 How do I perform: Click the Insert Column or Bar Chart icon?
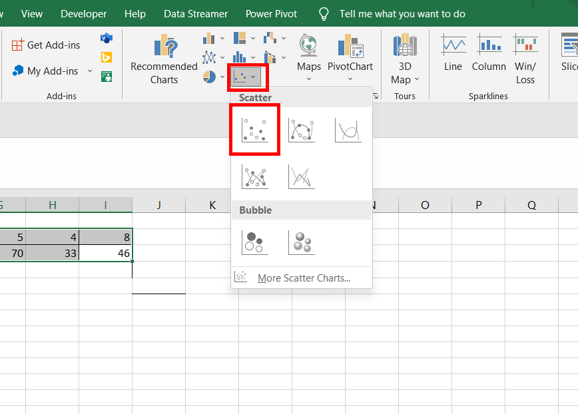pos(208,38)
